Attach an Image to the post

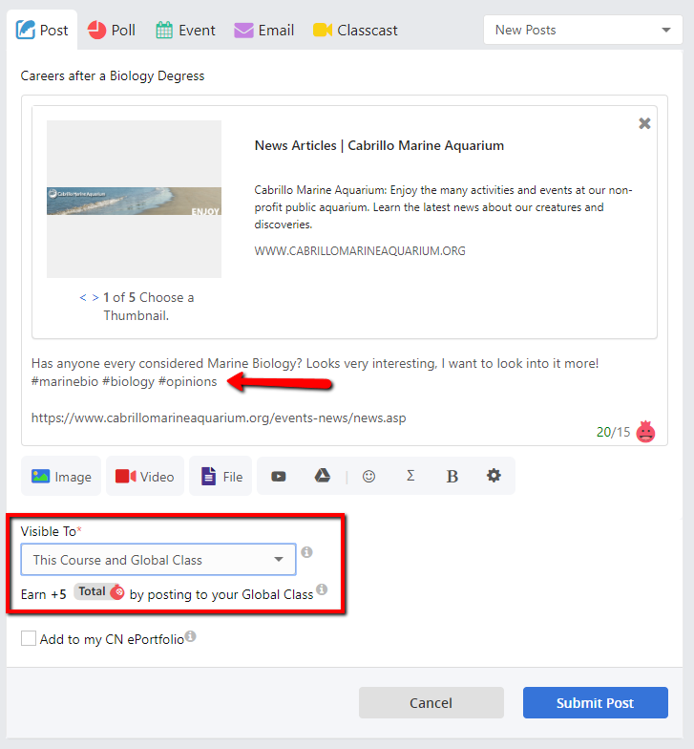pyautogui.click(x=61, y=476)
